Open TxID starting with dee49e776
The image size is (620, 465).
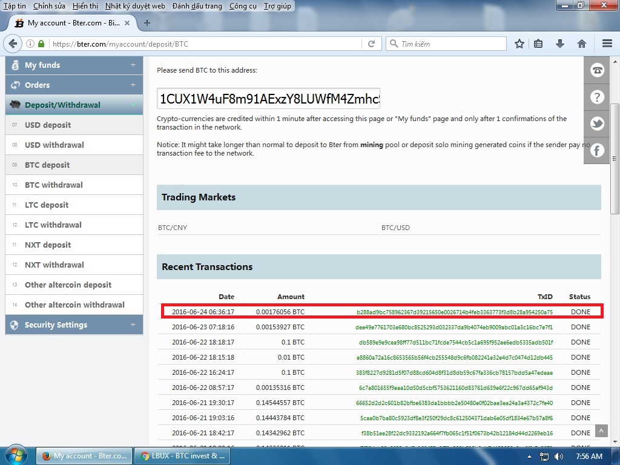(454, 327)
